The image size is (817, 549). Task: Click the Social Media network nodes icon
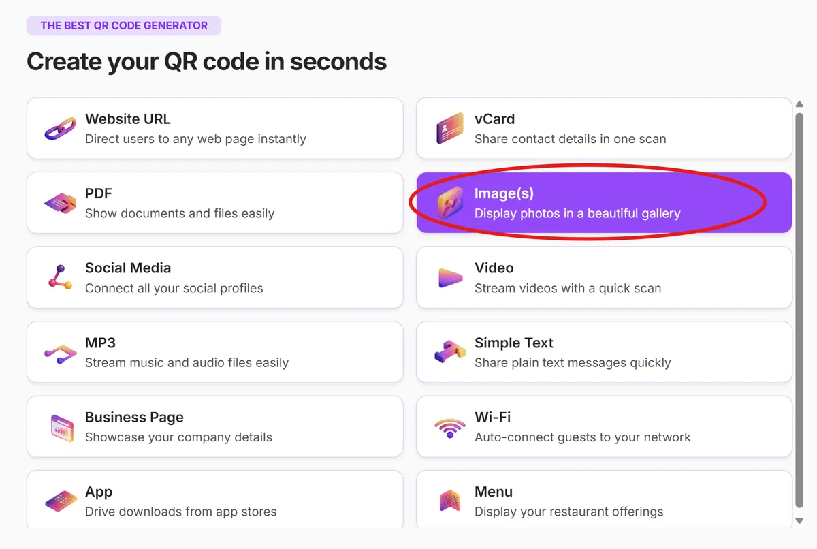click(x=61, y=277)
